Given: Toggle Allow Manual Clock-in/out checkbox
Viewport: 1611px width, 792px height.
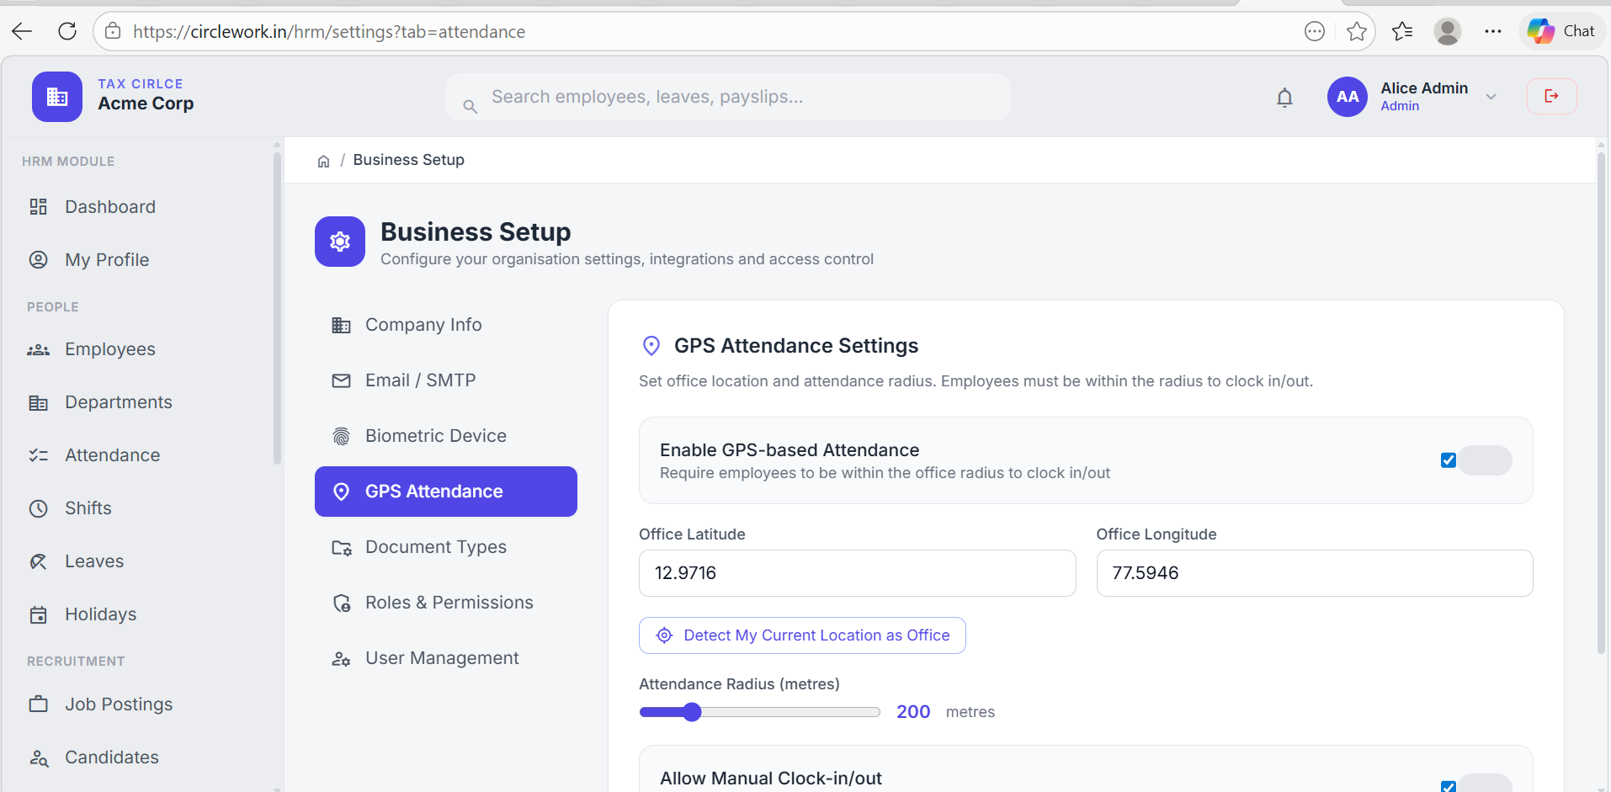Looking at the screenshot, I should click(1448, 786).
